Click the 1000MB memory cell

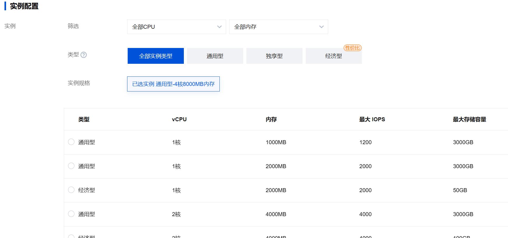[x=276, y=142]
